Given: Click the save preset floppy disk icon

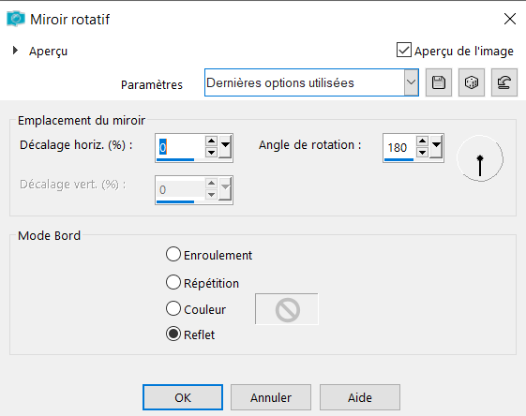Looking at the screenshot, I should [439, 82].
